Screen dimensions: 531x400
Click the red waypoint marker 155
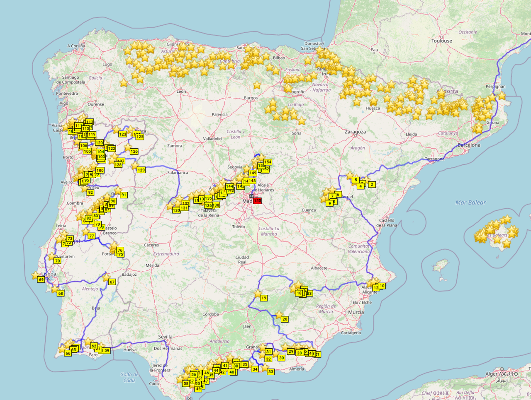tap(257, 200)
